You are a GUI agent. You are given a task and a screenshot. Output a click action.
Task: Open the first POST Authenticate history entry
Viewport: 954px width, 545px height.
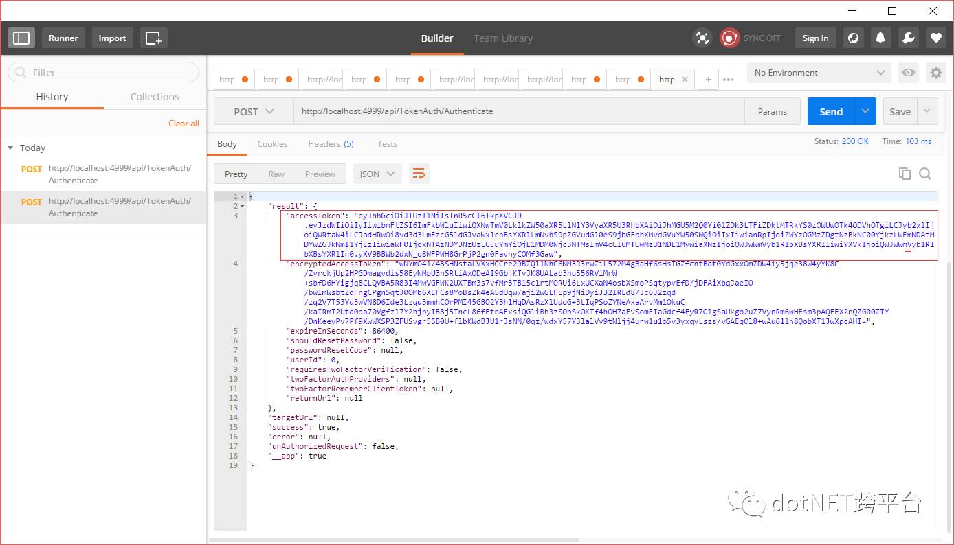(x=103, y=174)
